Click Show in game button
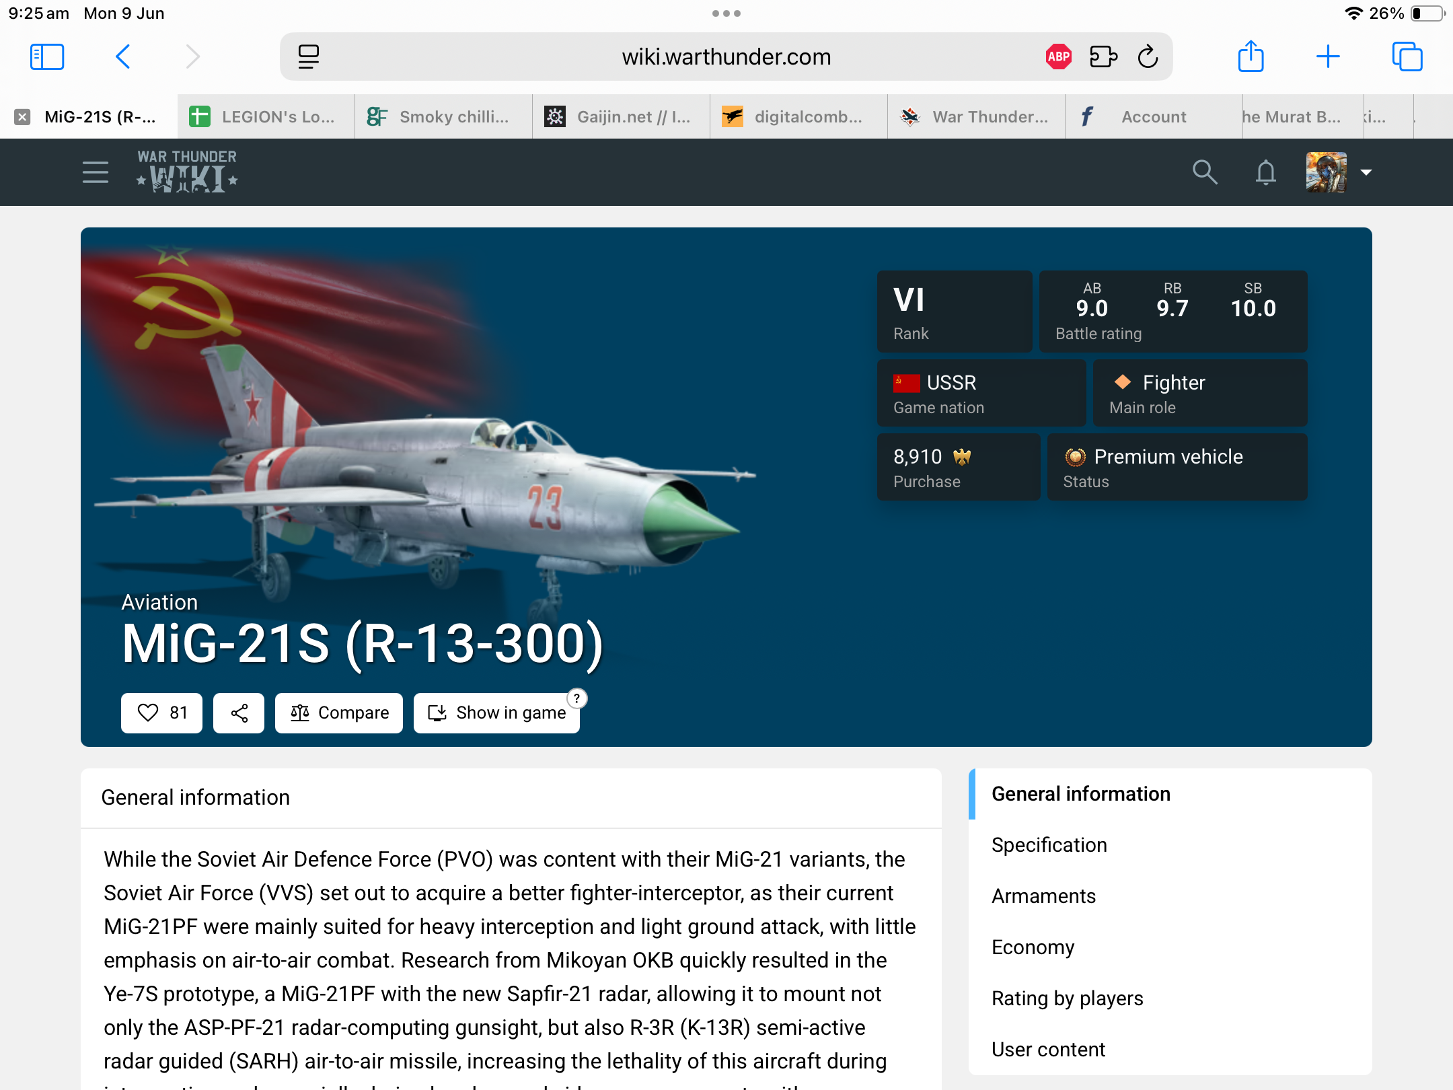Image resolution: width=1453 pixels, height=1090 pixels. [496, 713]
